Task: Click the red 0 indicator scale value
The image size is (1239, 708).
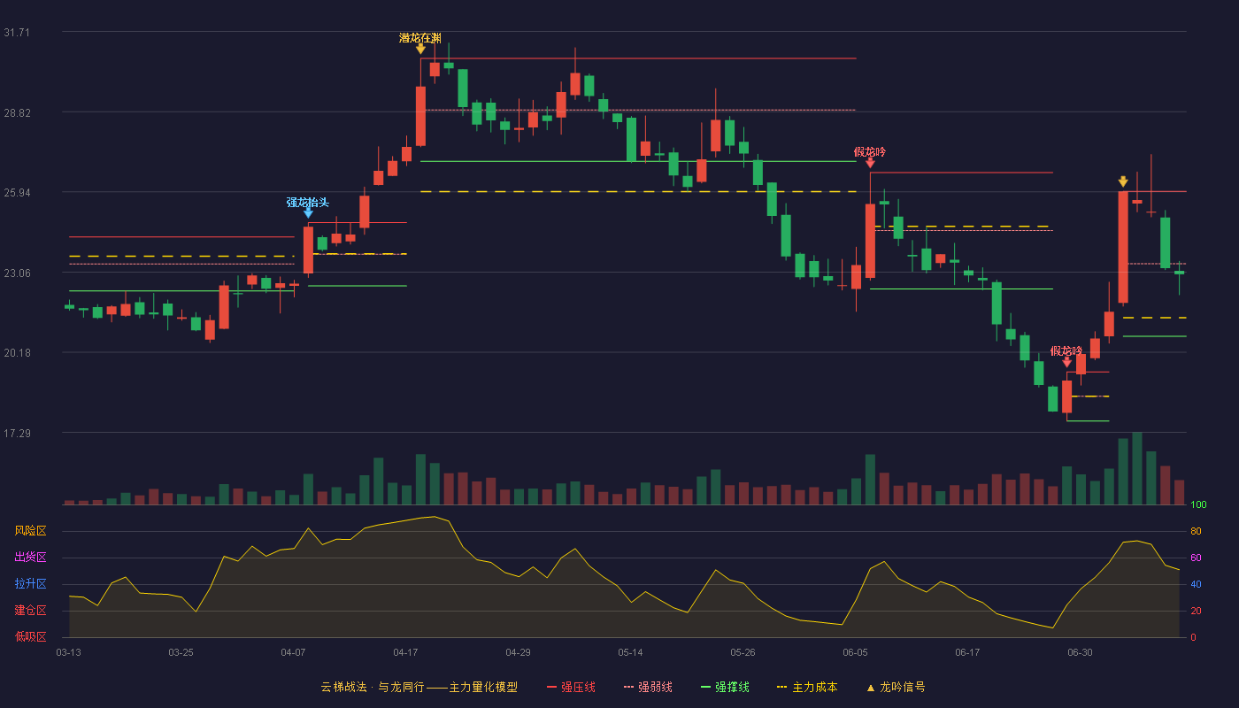Action: click(x=1193, y=637)
